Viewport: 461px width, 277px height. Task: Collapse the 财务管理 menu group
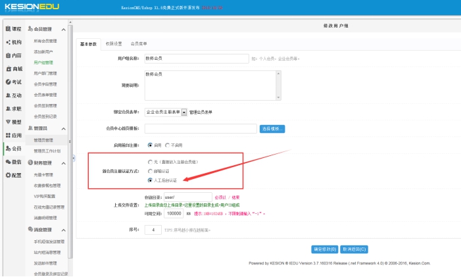tap(63, 163)
